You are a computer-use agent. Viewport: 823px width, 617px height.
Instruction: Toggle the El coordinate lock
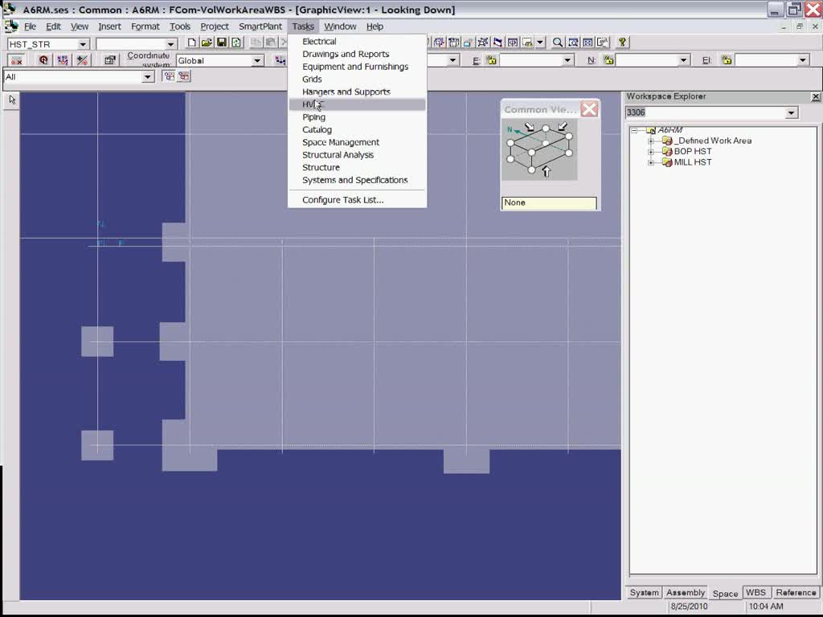click(x=727, y=60)
